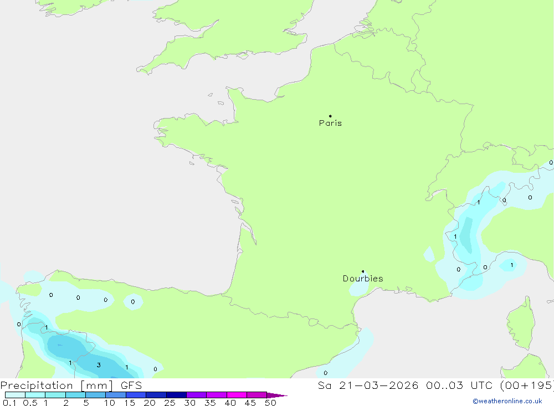Click the Dourbies town label
This screenshot has width=554, height=406.
363,279
